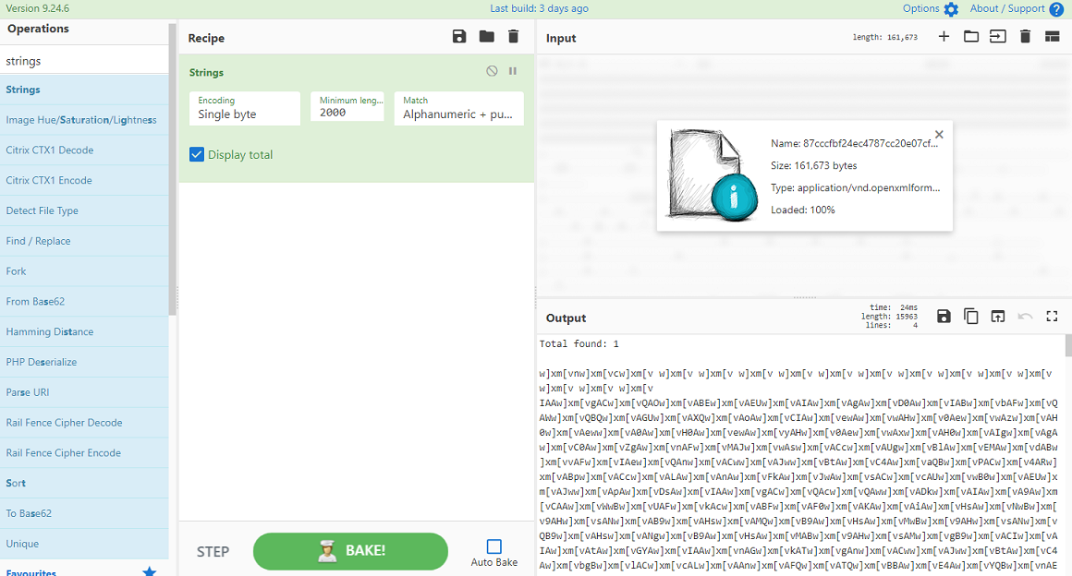Click the 'Version 9.24.6' text
This screenshot has height=576, width=1072.
[x=38, y=8]
